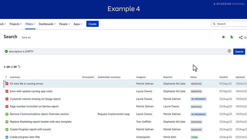247x139 pixels.
Task: Click bug icon for Page number truncated issue
Action: coord(7,107)
